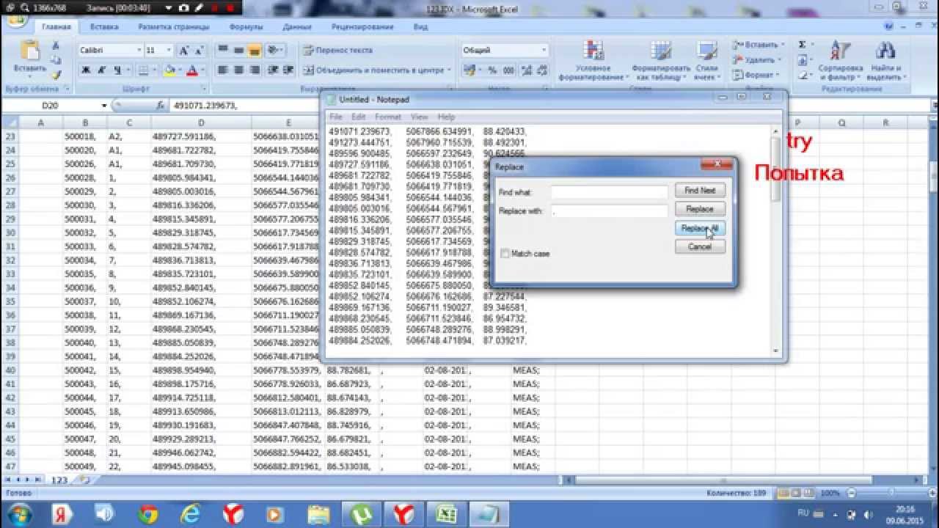Click Wrap Text (Перенос текста)
The width and height of the screenshot is (939, 528).
[x=338, y=51]
